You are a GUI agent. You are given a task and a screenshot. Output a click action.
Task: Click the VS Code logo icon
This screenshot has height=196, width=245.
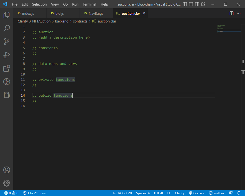click(x=5, y=4)
